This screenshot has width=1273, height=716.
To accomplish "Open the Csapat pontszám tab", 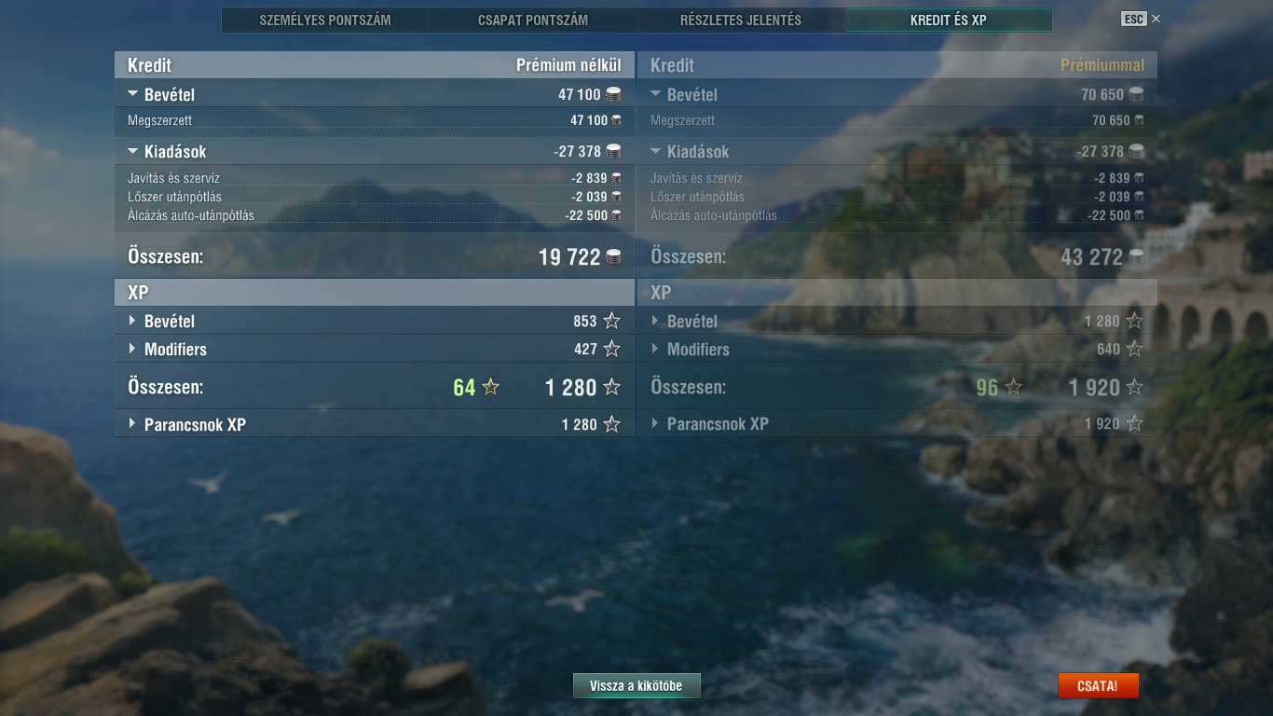I will (x=533, y=20).
